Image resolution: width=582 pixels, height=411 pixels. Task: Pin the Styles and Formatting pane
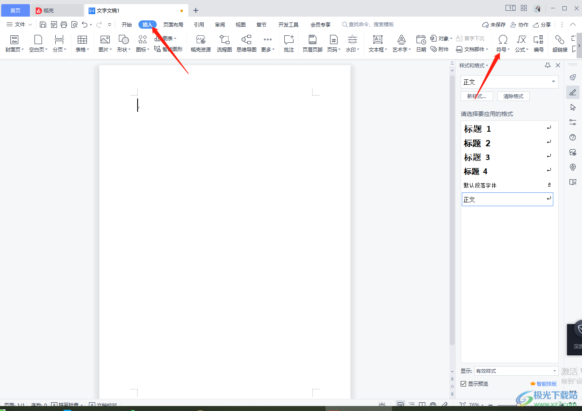[x=547, y=65]
